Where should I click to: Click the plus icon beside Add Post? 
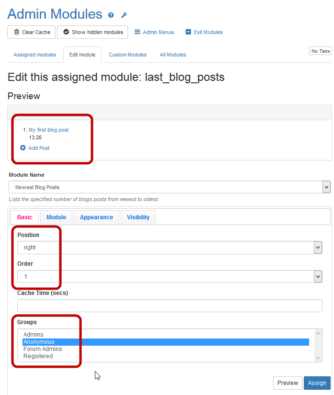point(23,148)
